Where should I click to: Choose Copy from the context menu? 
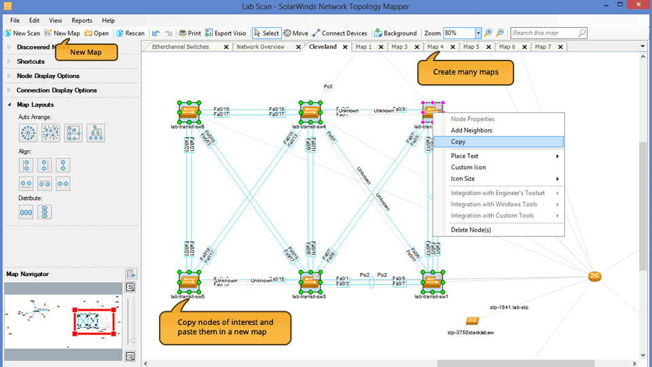[499, 141]
